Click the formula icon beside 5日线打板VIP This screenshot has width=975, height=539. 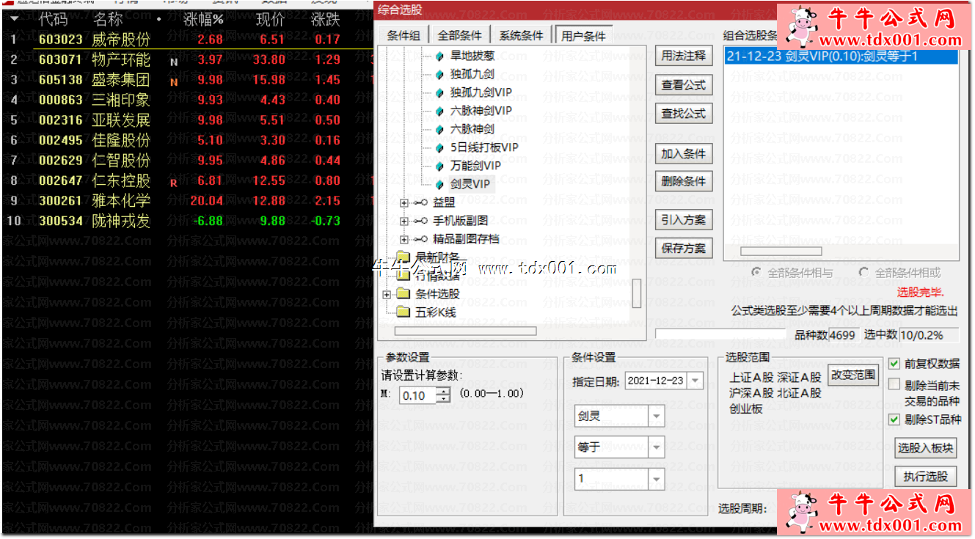439,148
